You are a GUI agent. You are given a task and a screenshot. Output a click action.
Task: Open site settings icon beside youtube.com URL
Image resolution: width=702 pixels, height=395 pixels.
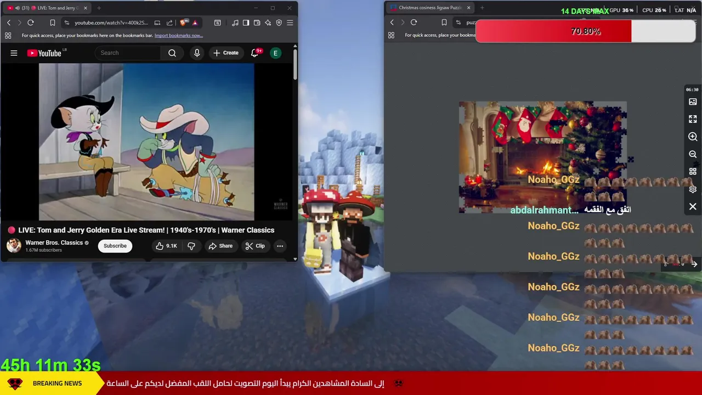tap(67, 22)
